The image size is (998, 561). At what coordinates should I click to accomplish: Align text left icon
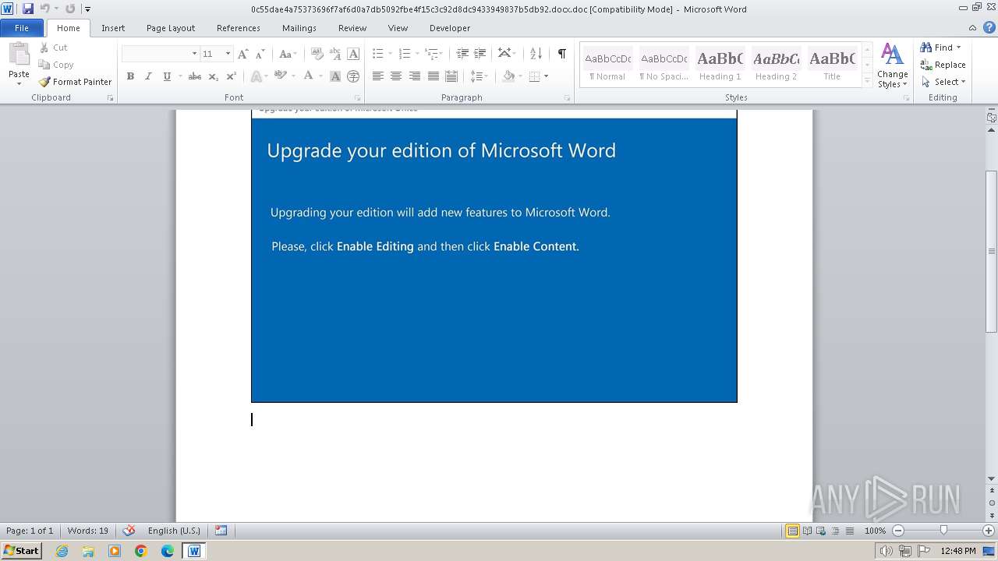378,76
